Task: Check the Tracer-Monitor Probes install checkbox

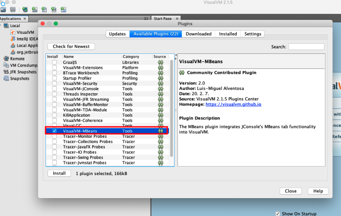Action: (54, 136)
